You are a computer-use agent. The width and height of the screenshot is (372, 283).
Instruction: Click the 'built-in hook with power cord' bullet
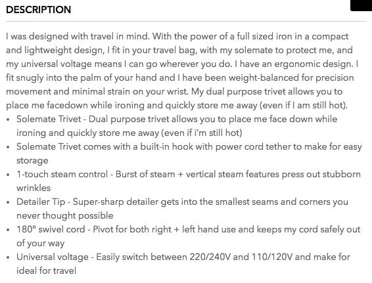pos(189,154)
